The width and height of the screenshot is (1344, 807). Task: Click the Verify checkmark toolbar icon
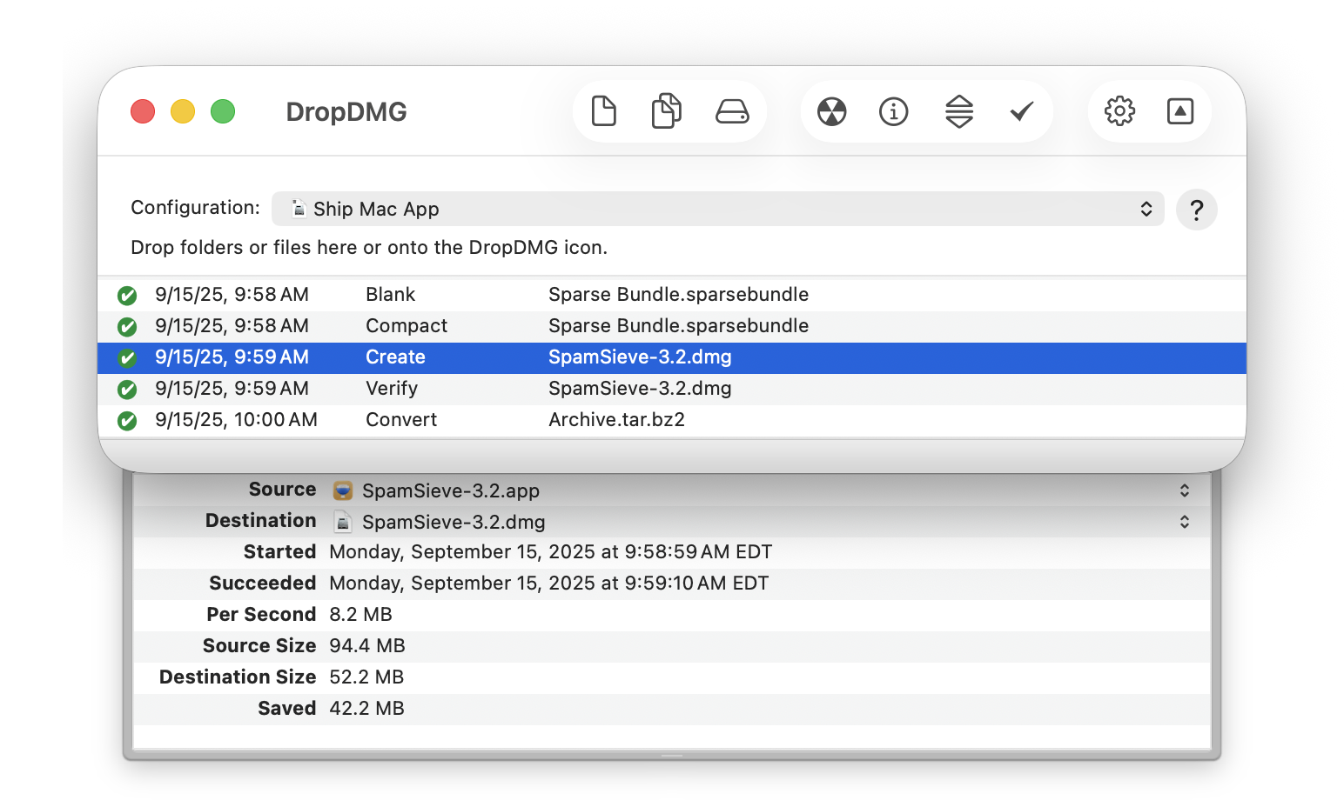[1021, 111]
